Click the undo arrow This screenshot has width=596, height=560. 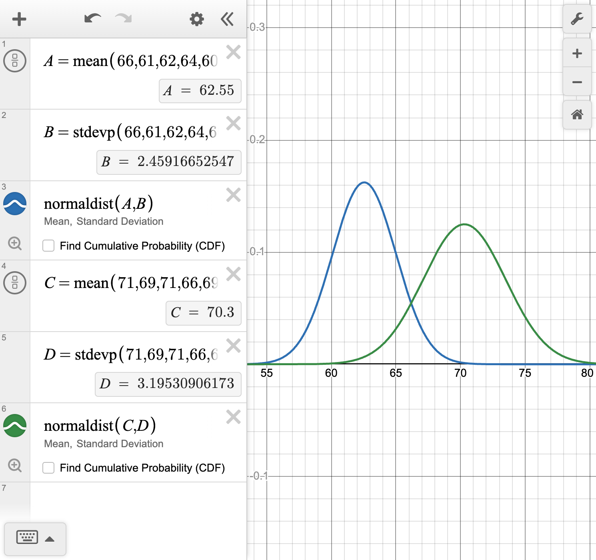(x=92, y=19)
